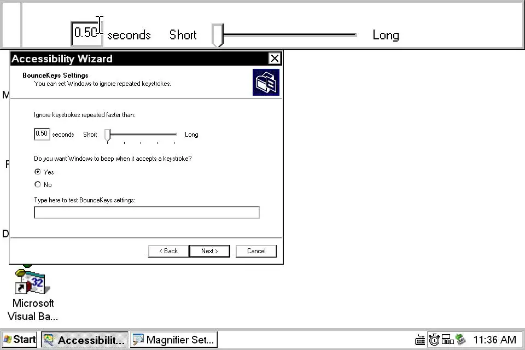
Task: Go to the next wizard page
Action: pos(209,251)
